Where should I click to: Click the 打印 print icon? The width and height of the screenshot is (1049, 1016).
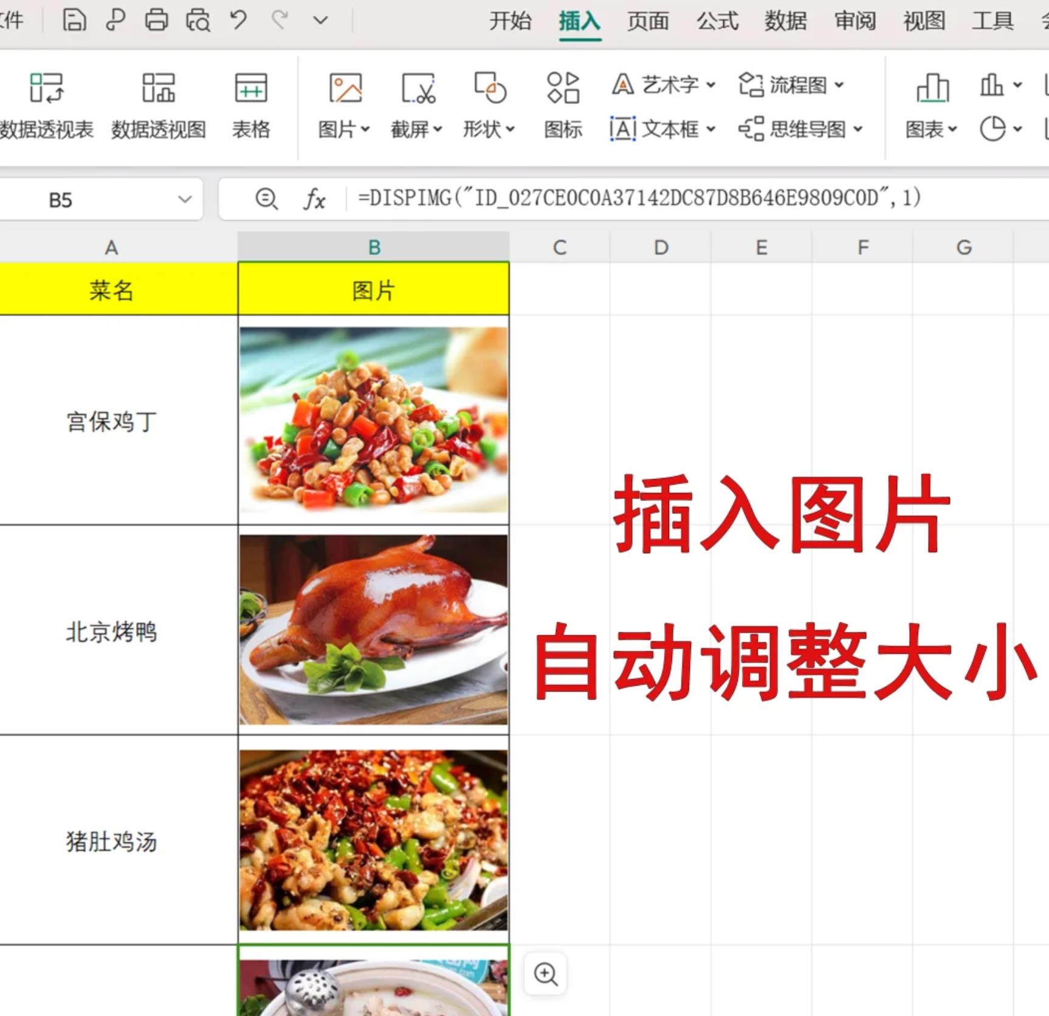(157, 19)
